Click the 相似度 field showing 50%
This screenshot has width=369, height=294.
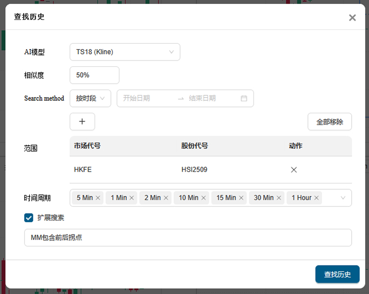point(94,75)
